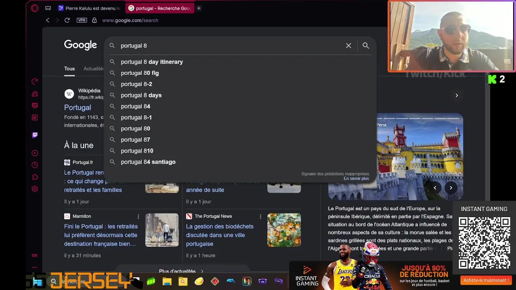Screen dimensions: 516x290
Task: Open GX Cleaner broom sidebar icon
Action: pyautogui.click(x=35, y=94)
